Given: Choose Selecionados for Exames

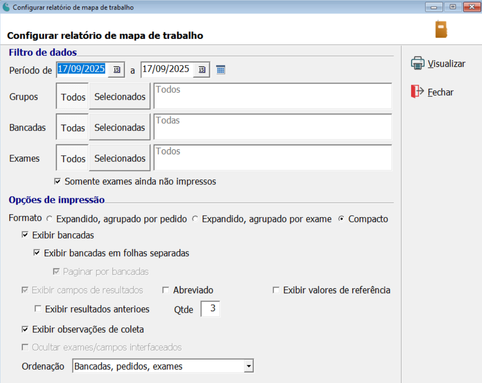Looking at the screenshot, I should [x=120, y=158].
